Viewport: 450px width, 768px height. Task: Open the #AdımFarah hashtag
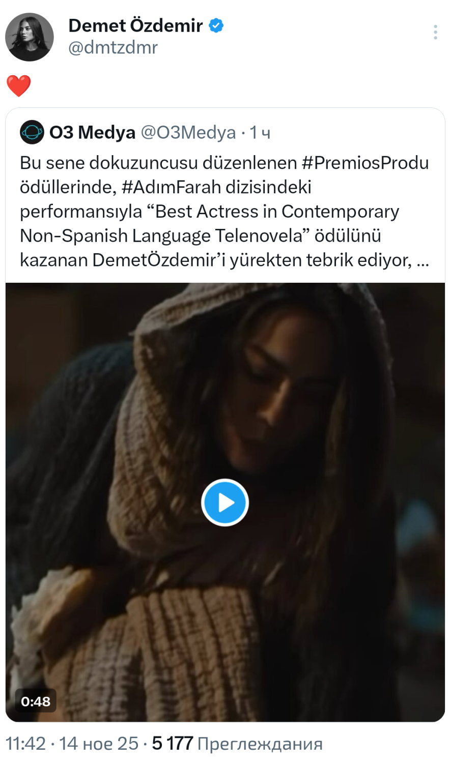pyautogui.click(x=171, y=187)
